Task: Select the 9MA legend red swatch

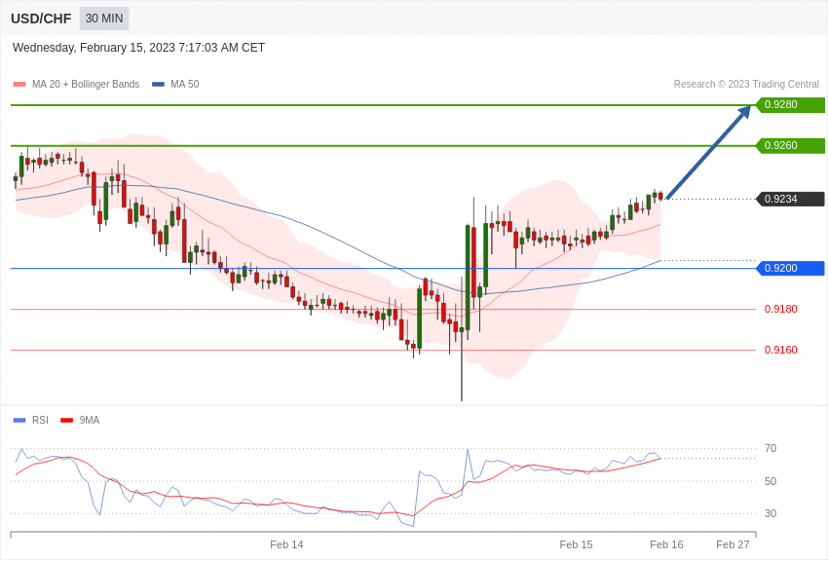Action: pos(67,421)
